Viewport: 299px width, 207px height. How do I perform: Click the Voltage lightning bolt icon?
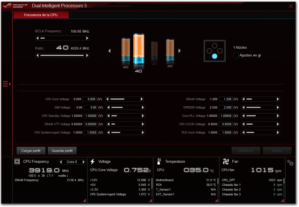92,161
